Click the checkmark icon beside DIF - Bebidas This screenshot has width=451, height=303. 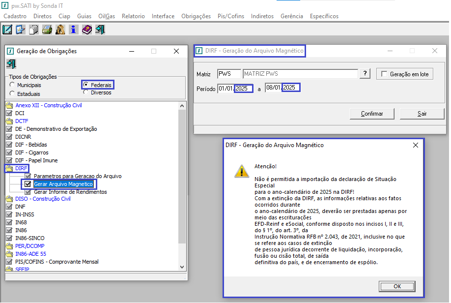coord(9,145)
